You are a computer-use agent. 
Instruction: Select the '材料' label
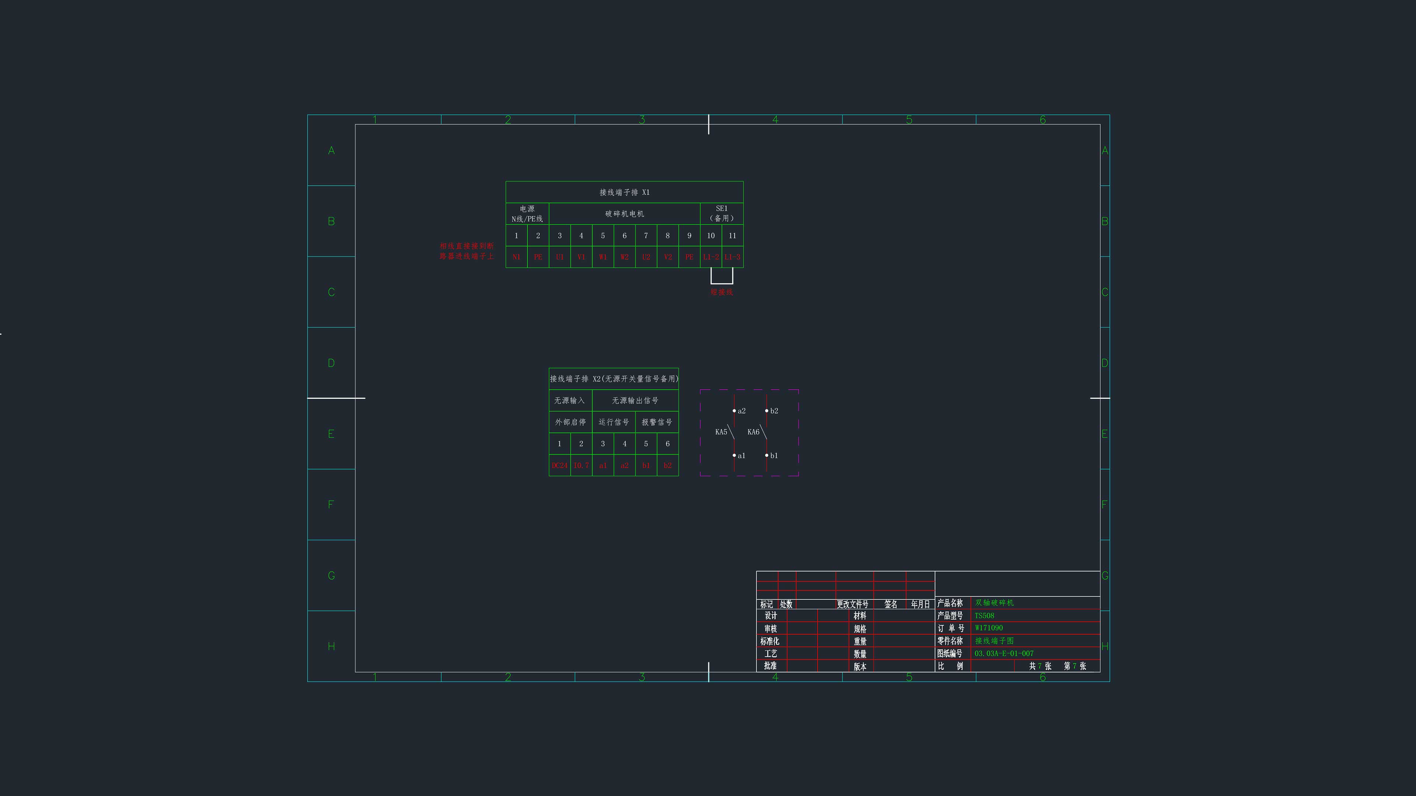tap(860, 616)
